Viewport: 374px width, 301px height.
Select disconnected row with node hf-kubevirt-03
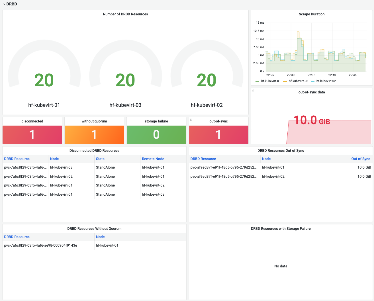(94, 167)
